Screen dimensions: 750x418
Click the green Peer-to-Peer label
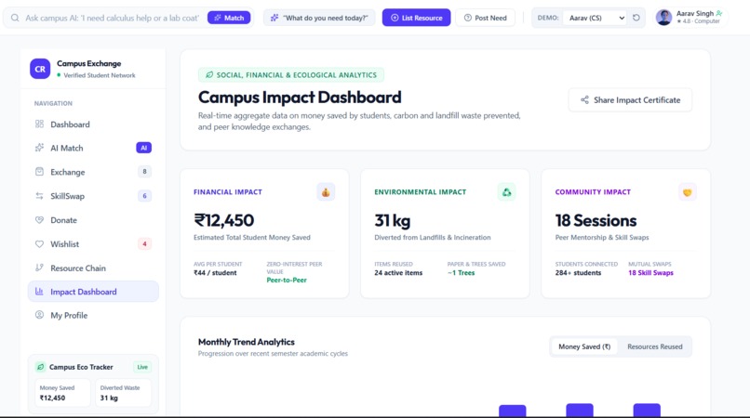click(x=287, y=280)
